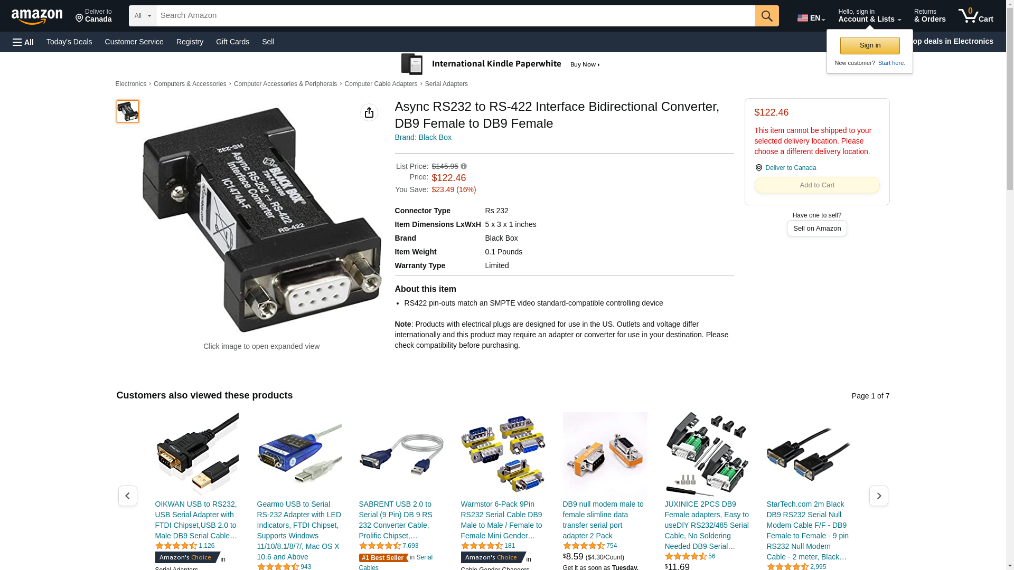Open the shopping cart icon
The width and height of the screenshot is (1014, 570).
tap(975, 16)
